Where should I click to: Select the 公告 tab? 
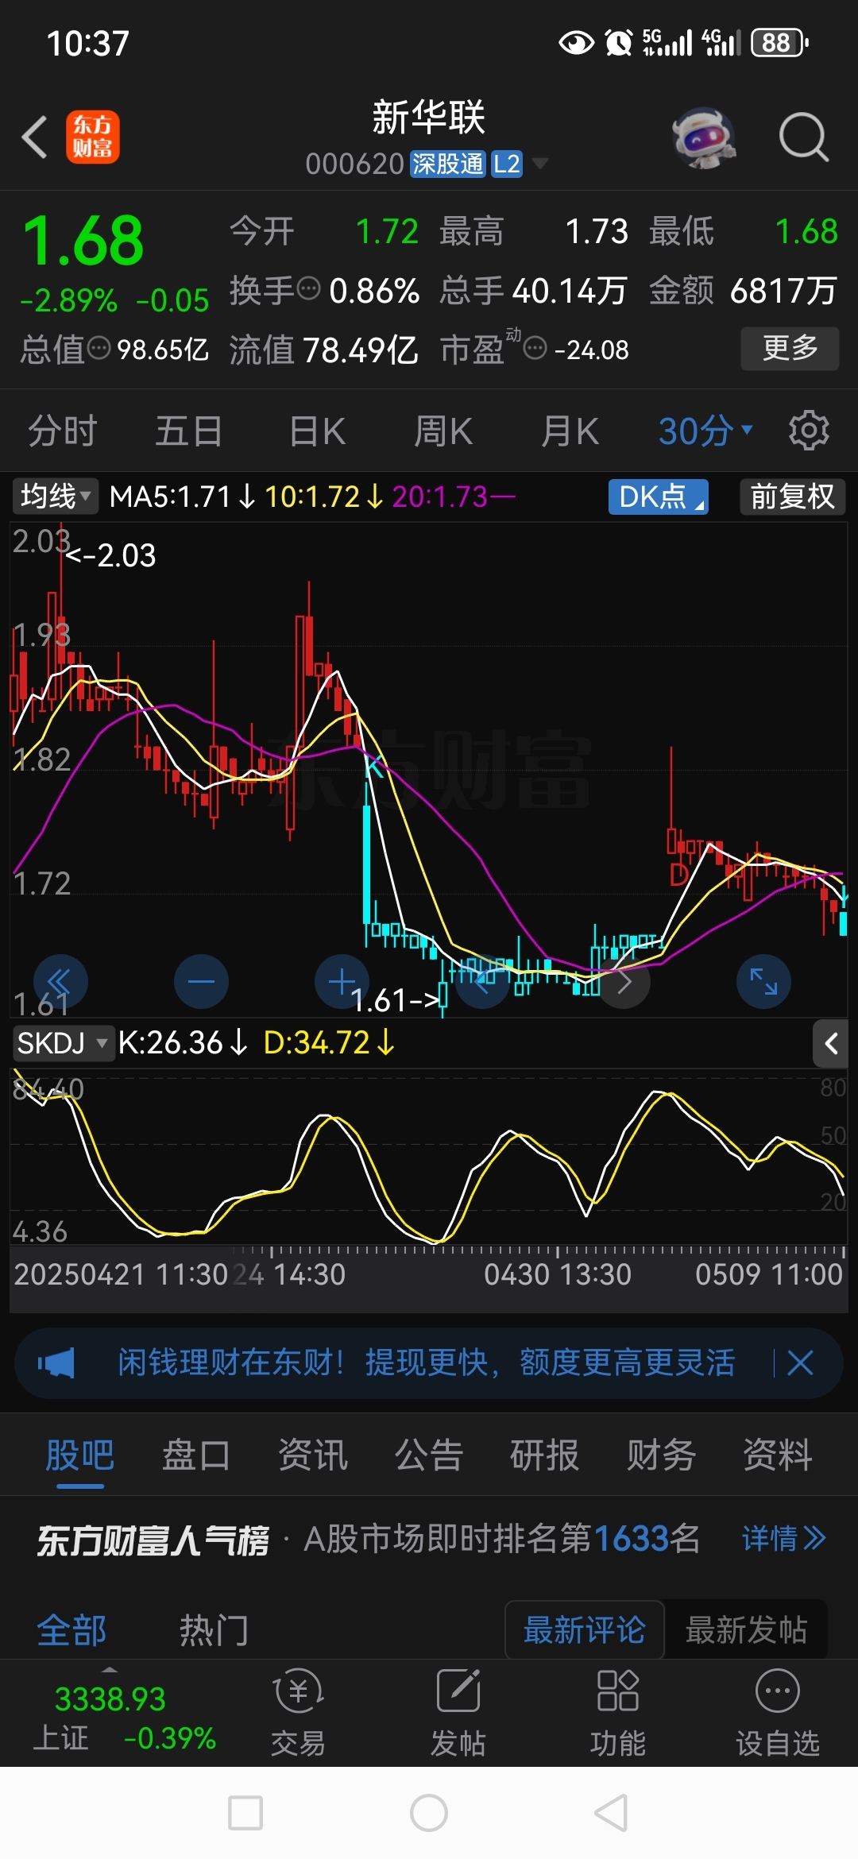click(429, 1455)
